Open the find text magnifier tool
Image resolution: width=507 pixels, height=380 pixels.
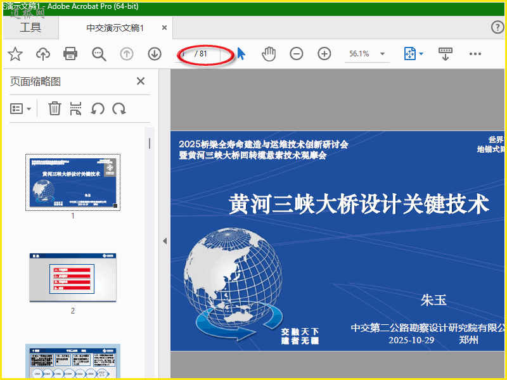[x=99, y=54]
